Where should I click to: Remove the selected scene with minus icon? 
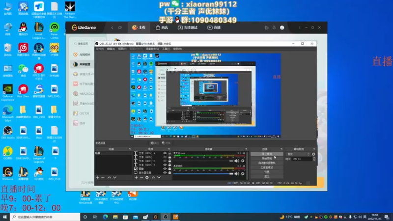pyautogui.click(x=103, y=177)
